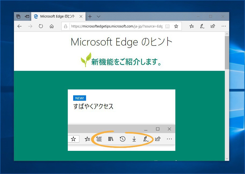The width and height of the screenshot is (245, 174).
Task: Set these tabs aside
Action: click(x=27, y=16)
